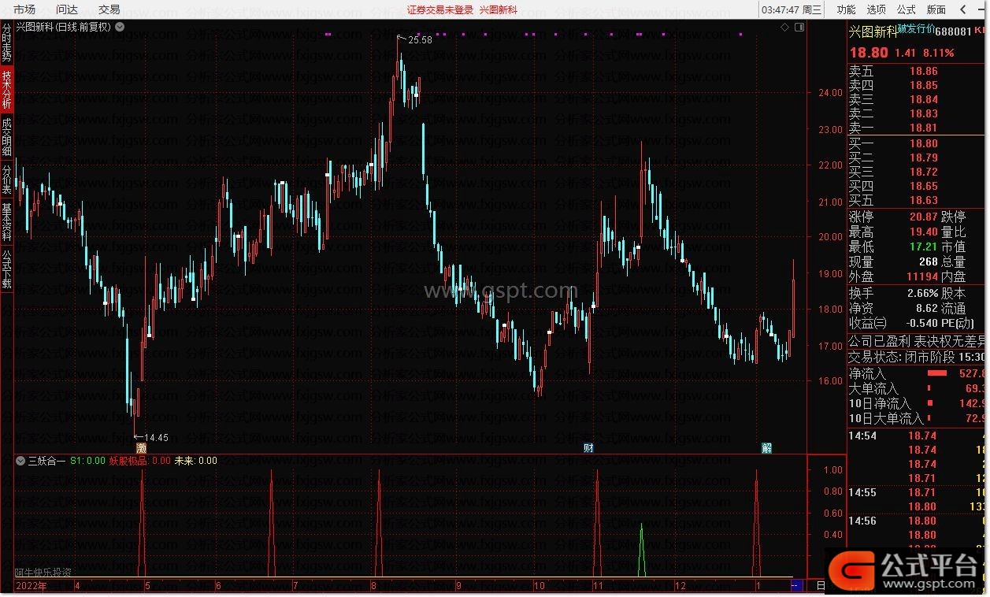
Task: Click the 最低 low price 17.21
Action: coord(923,247)
